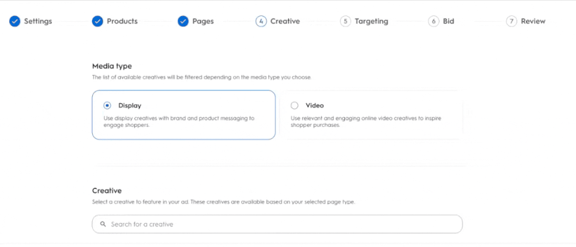Click the Search for a creative field
The height and width of the screenshot is (247, 576).
click(277, 224)
